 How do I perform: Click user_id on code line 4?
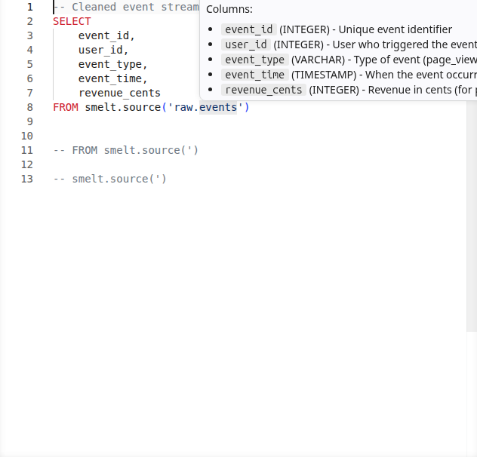point(100,50)
